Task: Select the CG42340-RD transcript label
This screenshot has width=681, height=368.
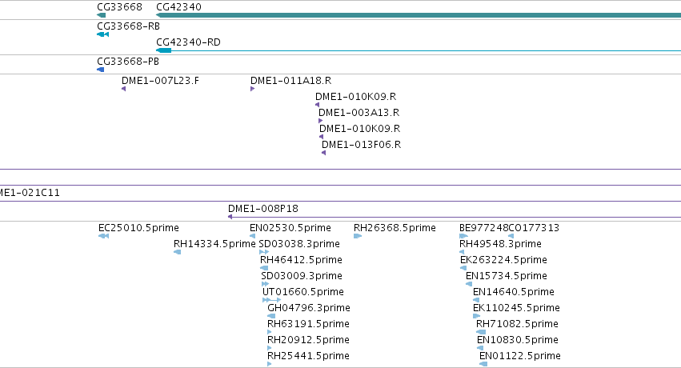Action: pyautogui.click(x=188, y=42)
